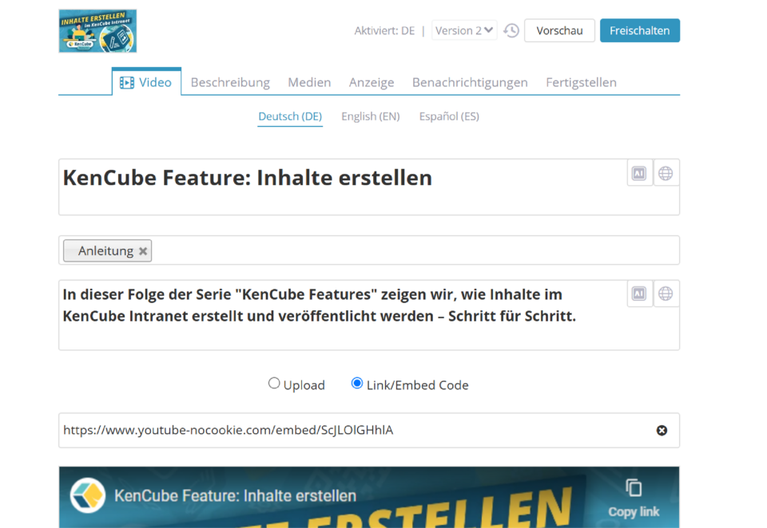Click the Inhalte erstellen thumbnail image
Screen dimensions: 767x528
(x=97, y=31)
